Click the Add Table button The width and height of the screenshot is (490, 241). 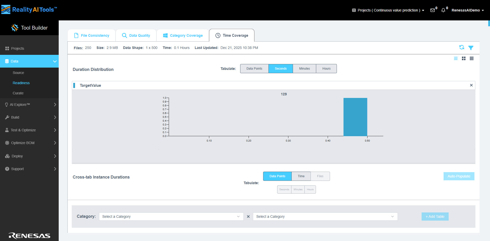point(435,217)
